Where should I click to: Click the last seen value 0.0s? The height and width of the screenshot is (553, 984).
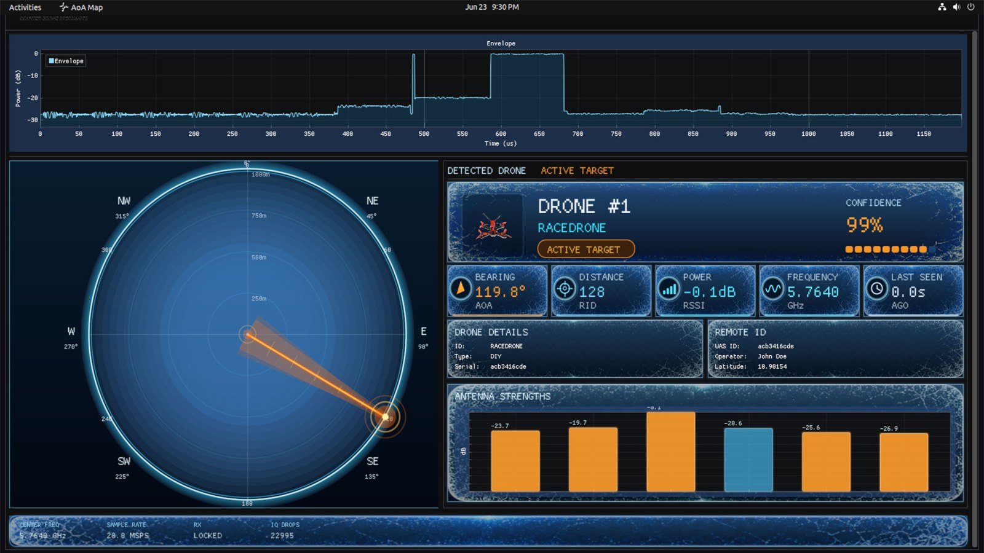[908, 292]
